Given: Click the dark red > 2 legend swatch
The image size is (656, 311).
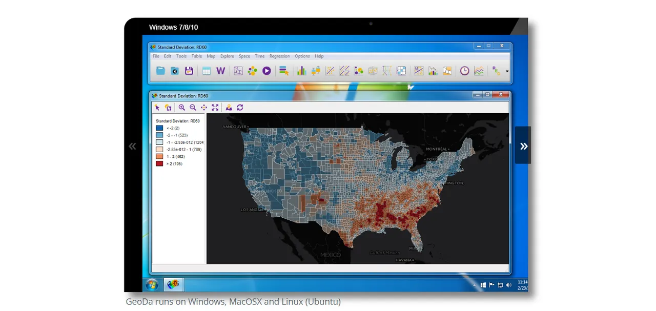Looking at the screenshot, I should click(159, 164).
